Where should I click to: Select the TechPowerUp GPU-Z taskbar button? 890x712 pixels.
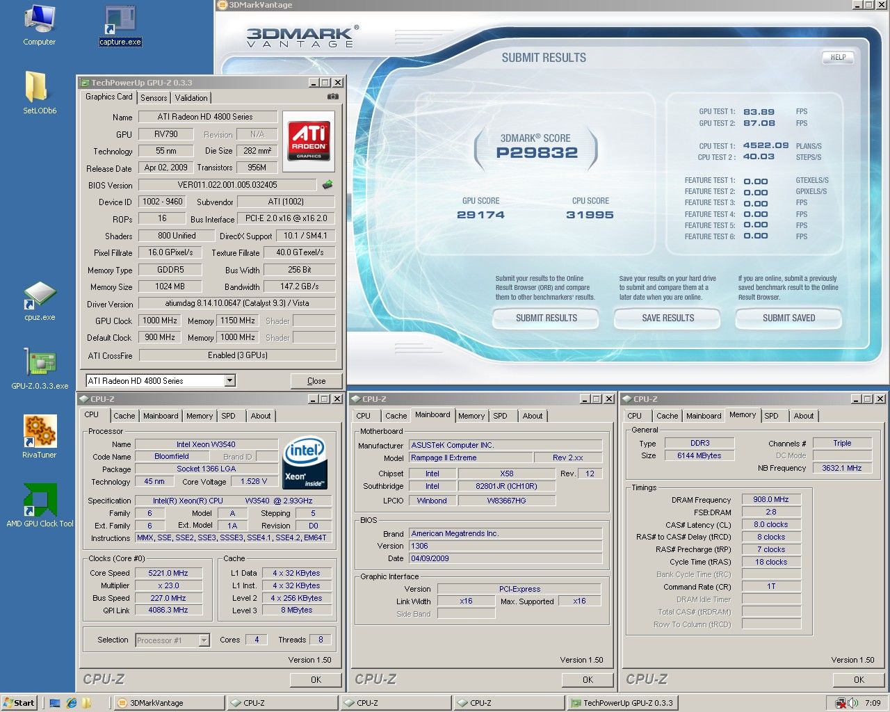click(x=622, y=703)
